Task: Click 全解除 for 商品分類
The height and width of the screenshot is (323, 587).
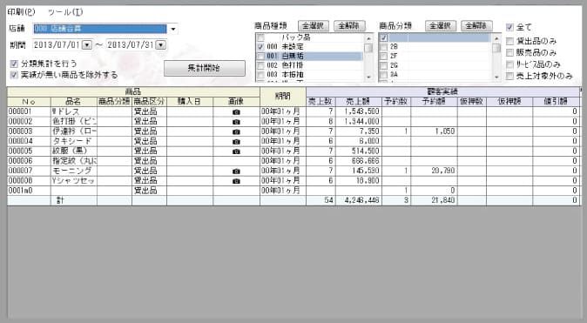Action: coord(476,26)
